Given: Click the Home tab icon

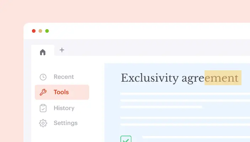Looking at the screenshot, I should tap(43, 52).
